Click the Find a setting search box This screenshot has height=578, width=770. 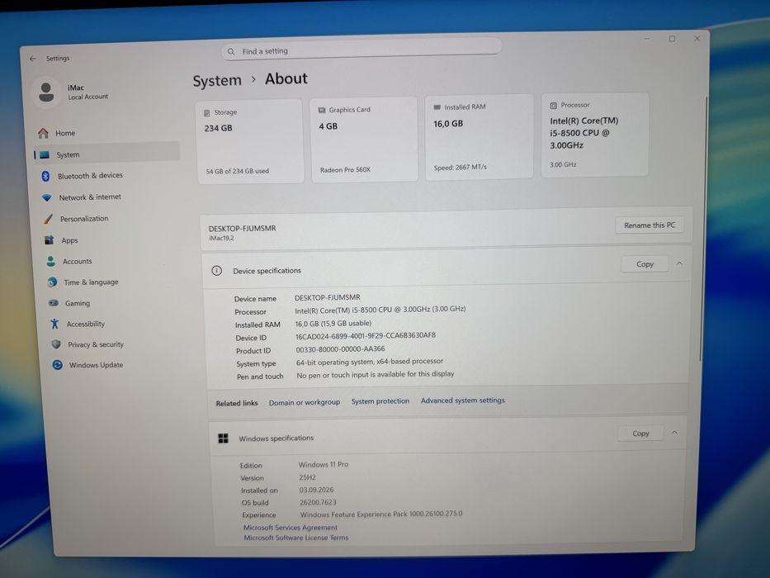(361, 50)
